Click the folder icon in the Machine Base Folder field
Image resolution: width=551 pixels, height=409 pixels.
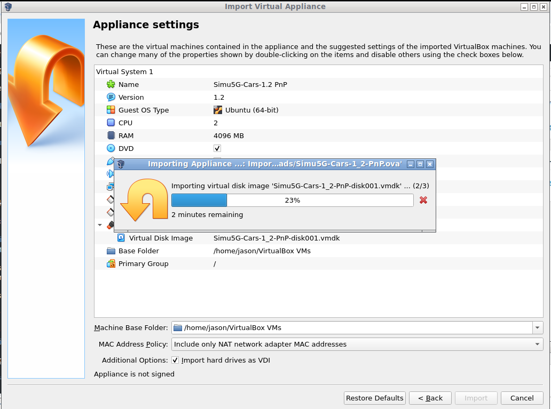pyautogui.click(x=178, y=327)
